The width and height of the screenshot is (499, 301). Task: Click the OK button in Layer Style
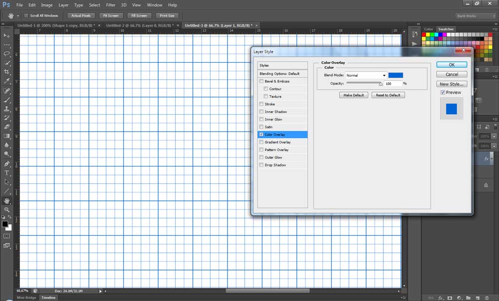pos(451,65)
